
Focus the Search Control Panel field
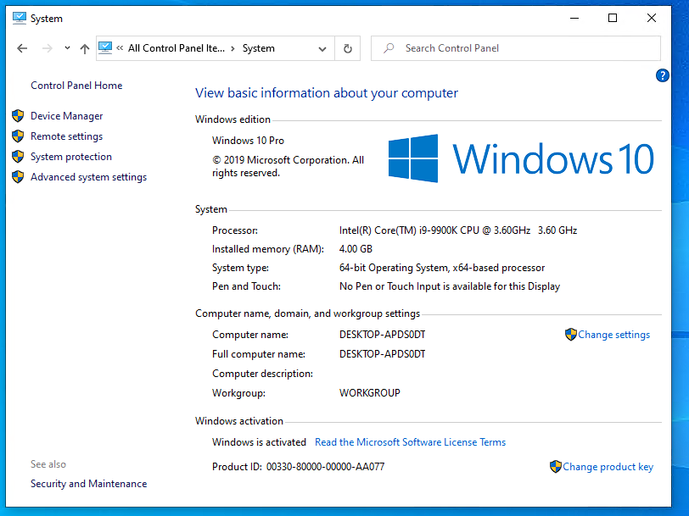tap(515, 48)
